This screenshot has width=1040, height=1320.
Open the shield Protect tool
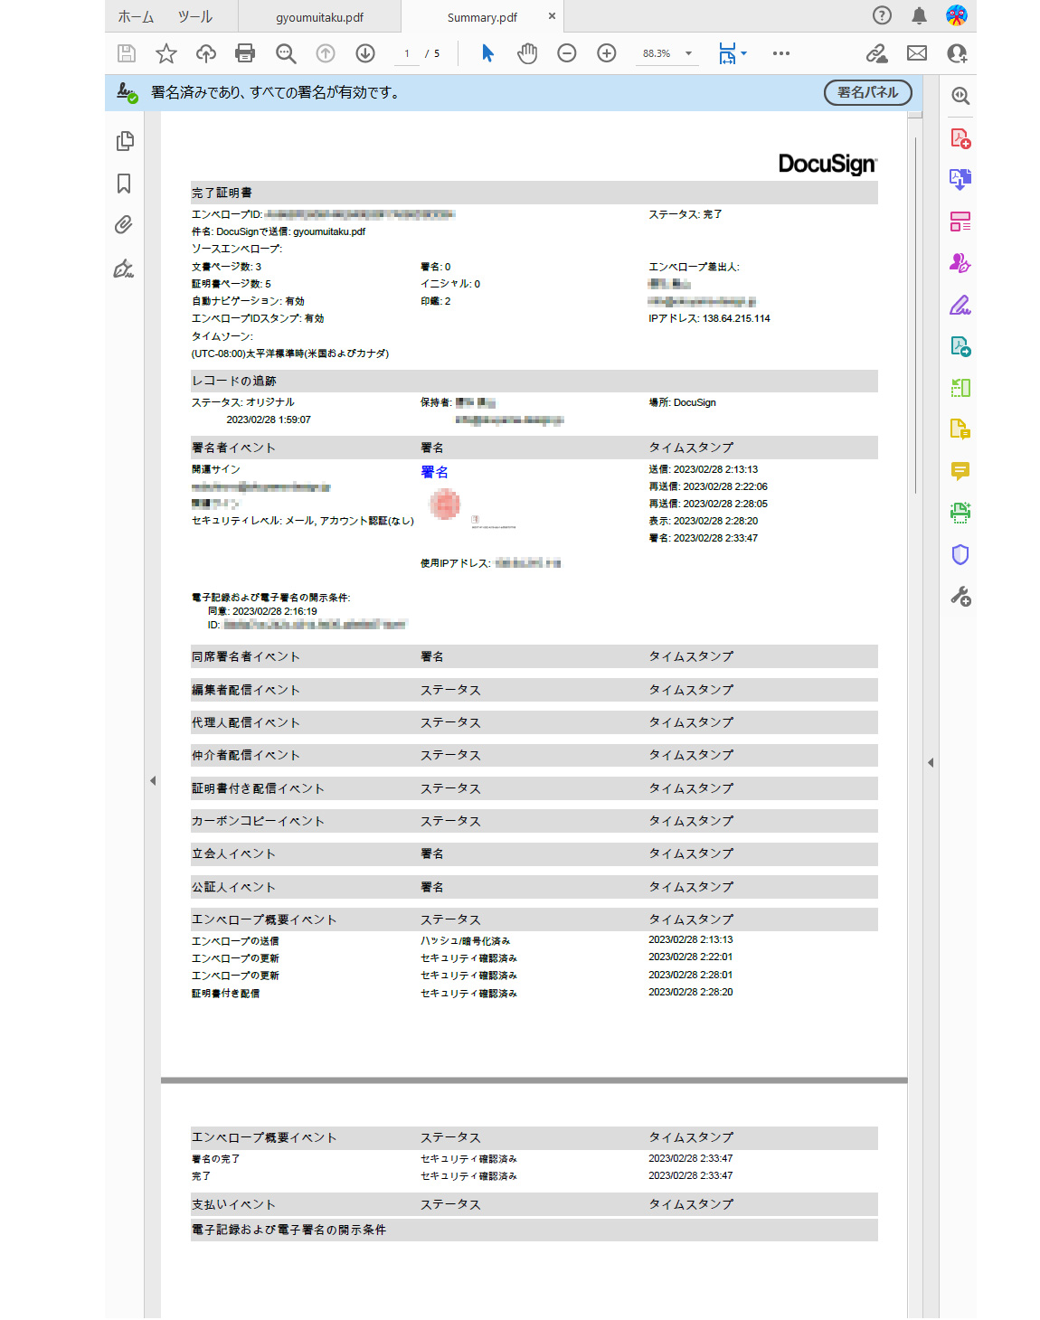coord(960,554)
